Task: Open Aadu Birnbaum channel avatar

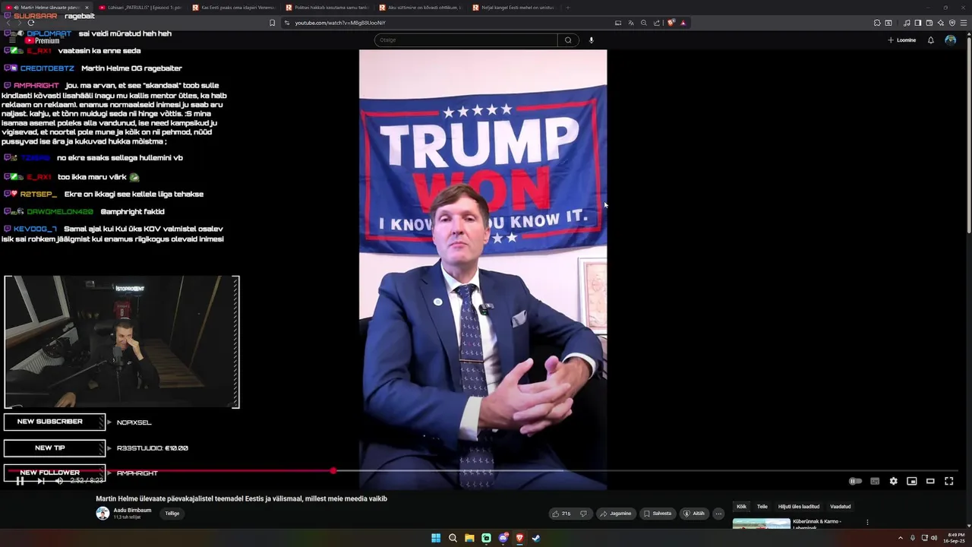Action: click(103, 514)
